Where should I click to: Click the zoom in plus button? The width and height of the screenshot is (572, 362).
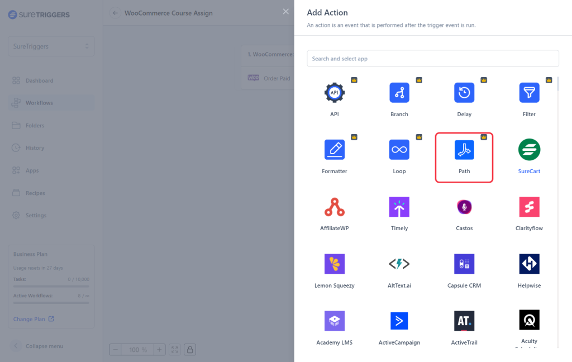pyautogui.click(x=159, y=350)
